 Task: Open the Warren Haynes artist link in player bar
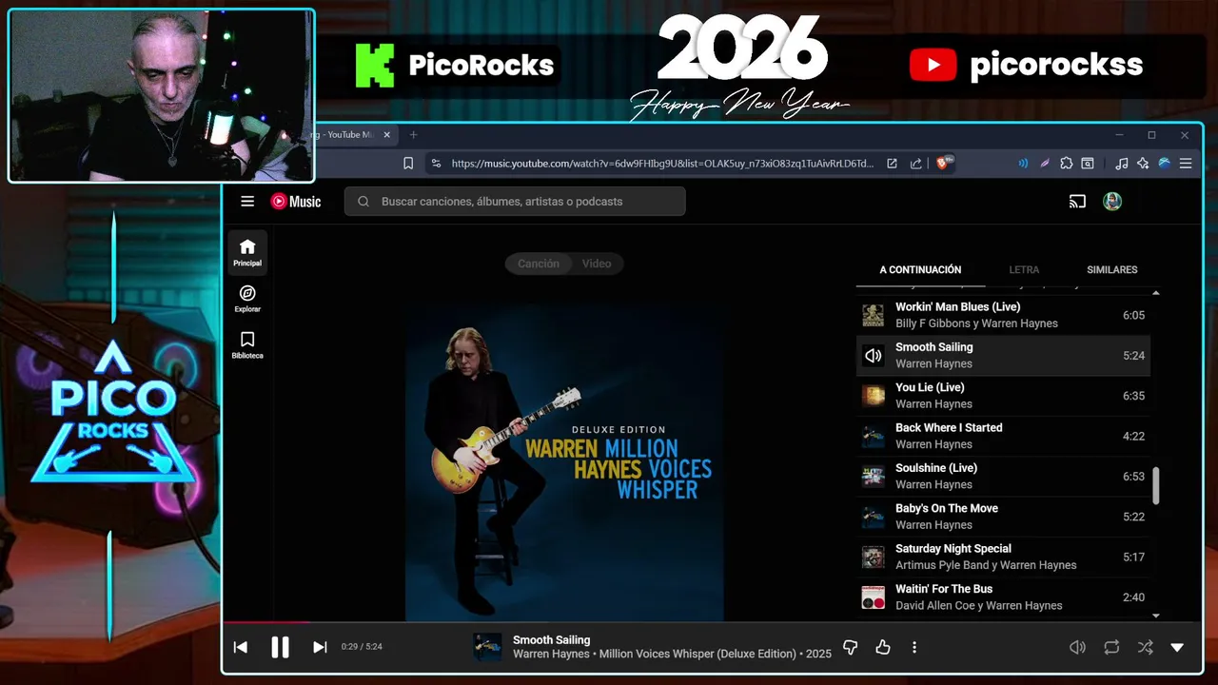click(553, 655)
